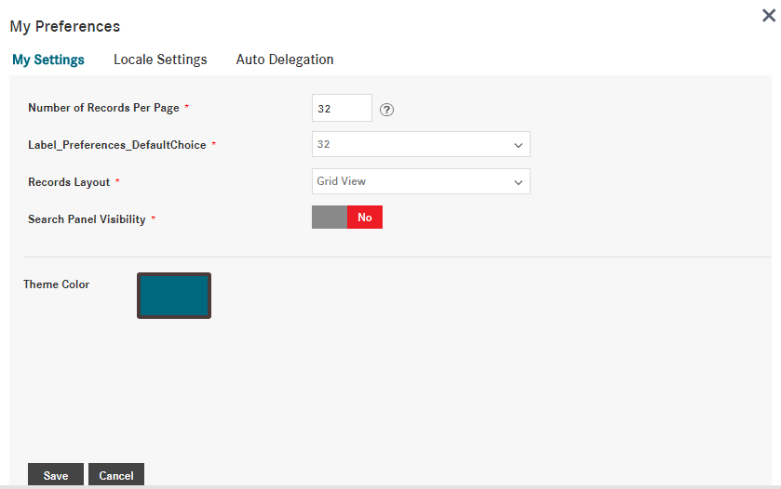Pick the teal Theme Color swatch

(174, 296)
